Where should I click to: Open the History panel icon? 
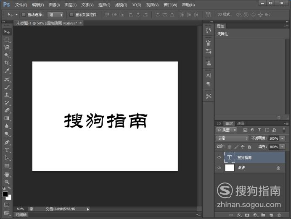(209, 31)
